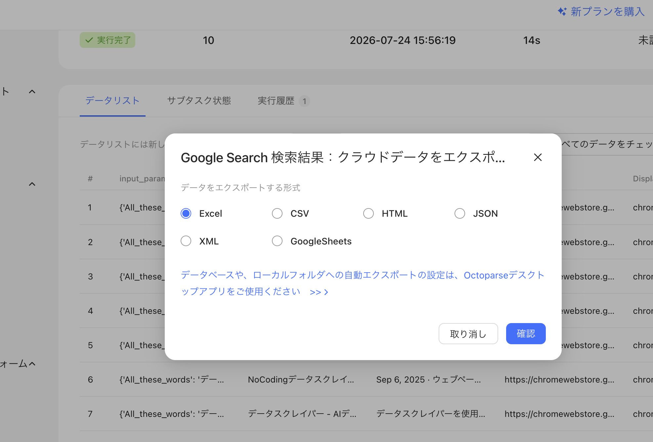The image size is (653, 442).
Task: Click the run timestamp 2026-07-24 15:56:19
Action: click(403, 40)
